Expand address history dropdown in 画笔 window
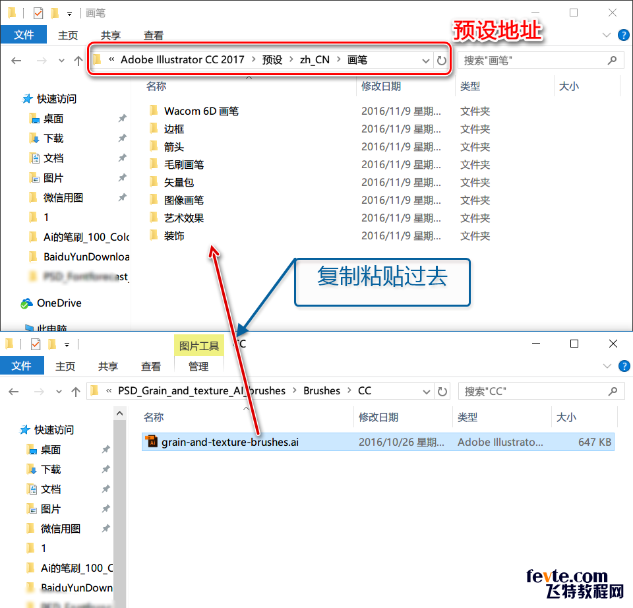Viewport: 633px width, 608px height. click(425, 61)
